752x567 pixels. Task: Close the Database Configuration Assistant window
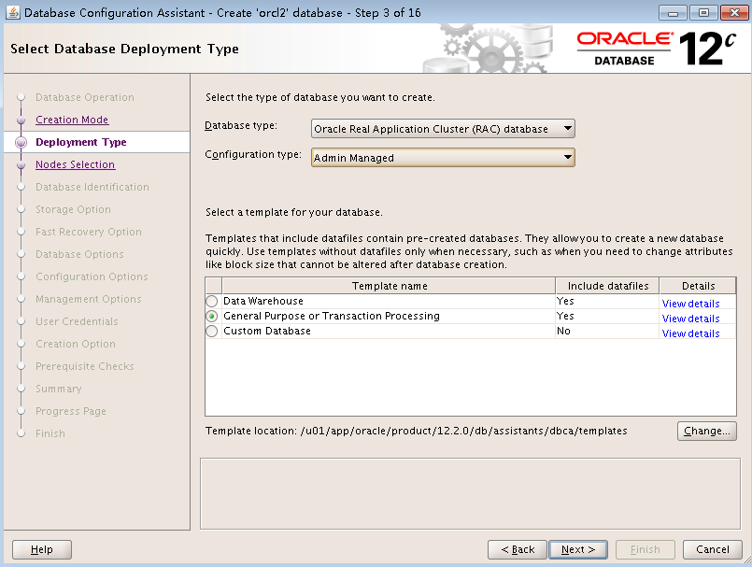[x=734, y=12]
